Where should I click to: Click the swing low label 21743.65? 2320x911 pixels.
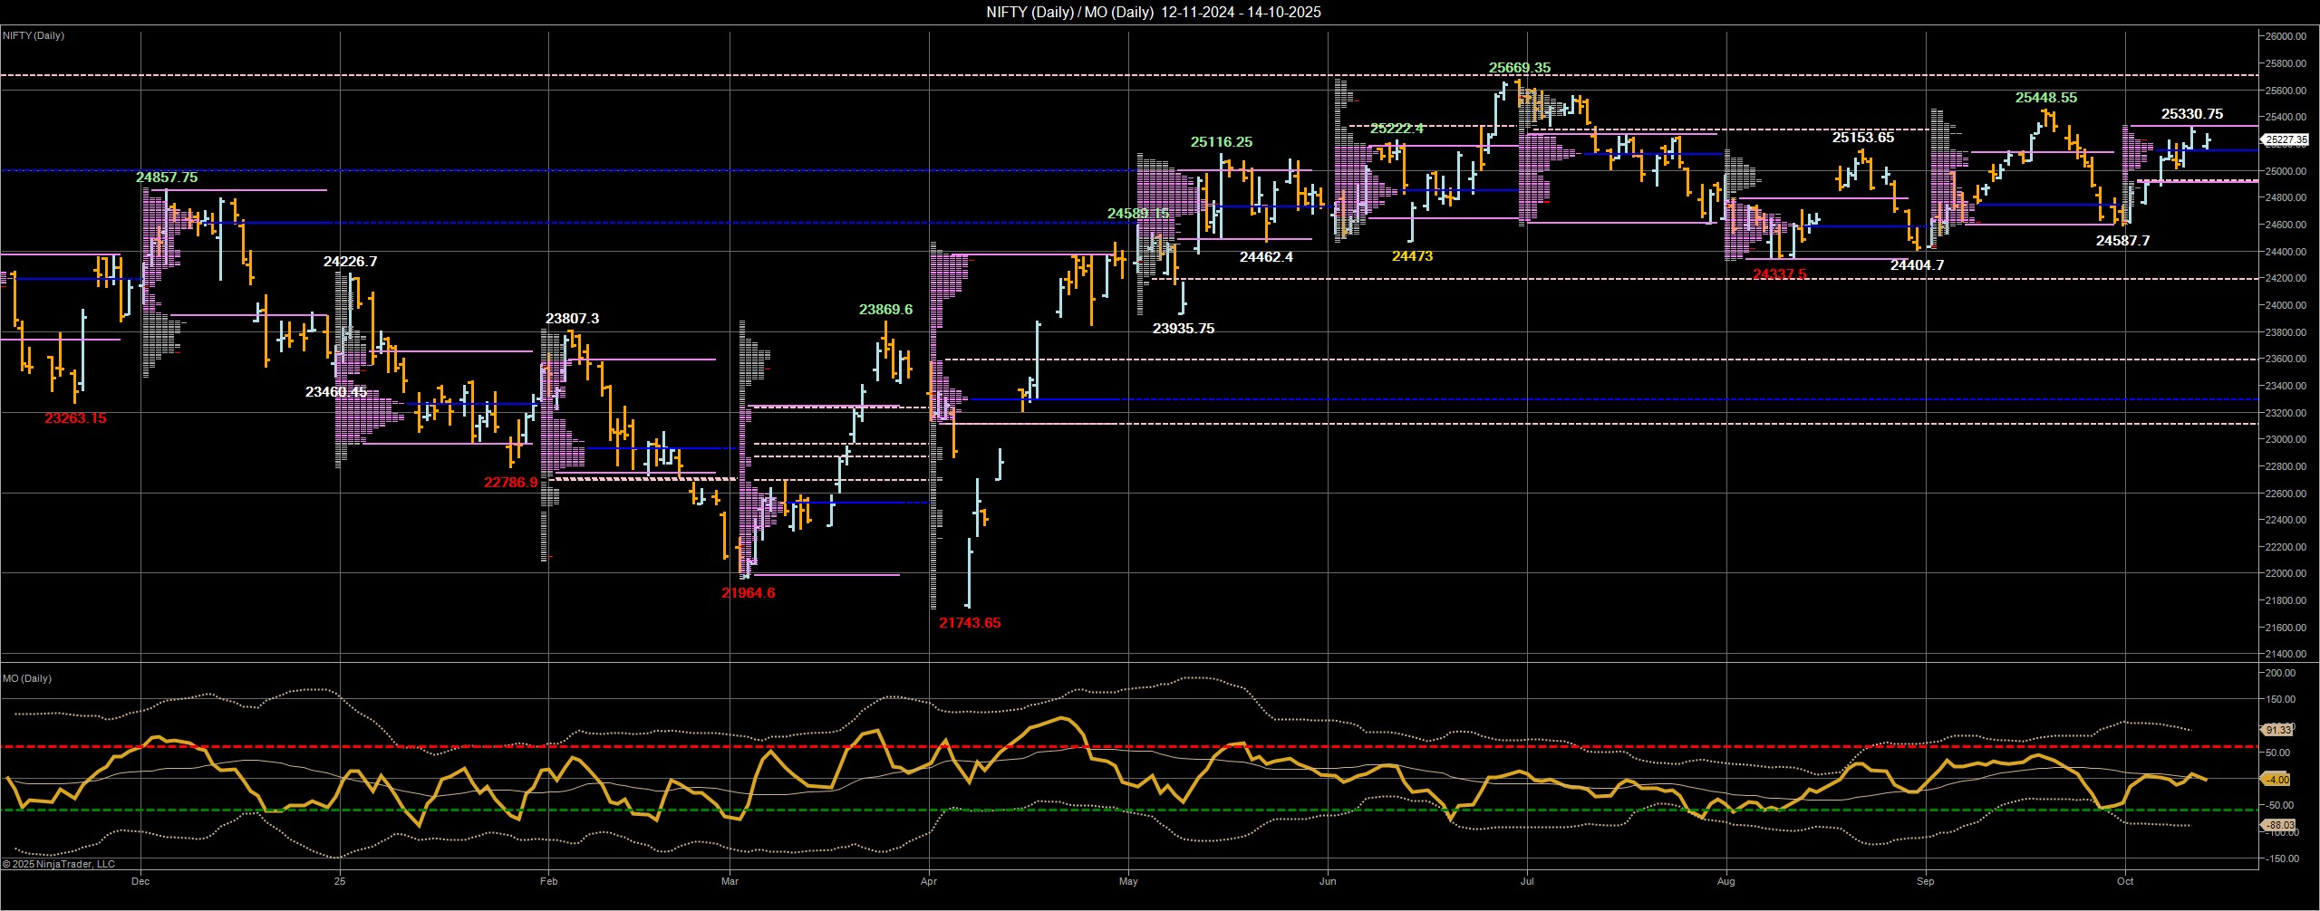[970, 623]
